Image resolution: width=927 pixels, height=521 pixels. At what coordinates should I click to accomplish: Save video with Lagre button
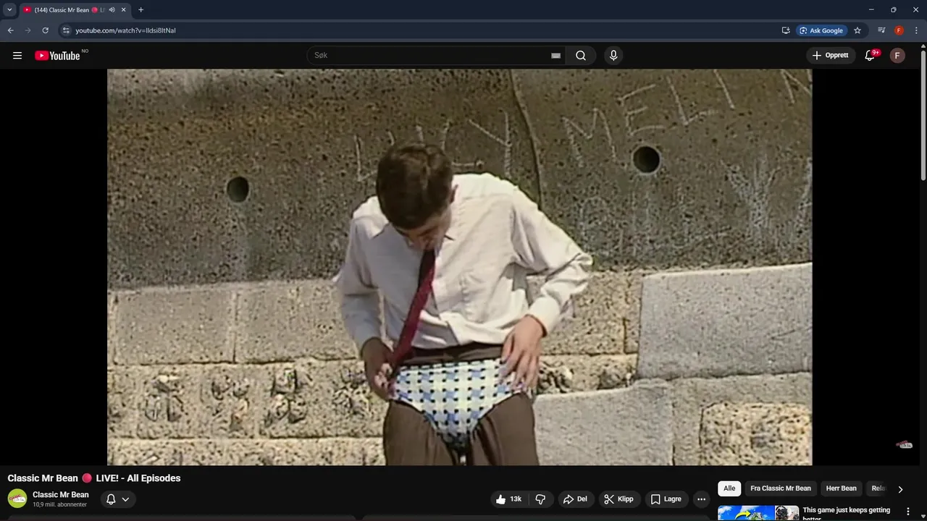(x=666, y=499)
